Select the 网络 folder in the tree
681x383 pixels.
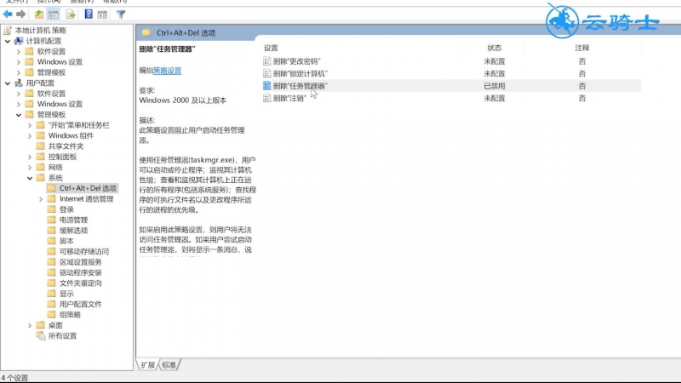tap(55, 167)
